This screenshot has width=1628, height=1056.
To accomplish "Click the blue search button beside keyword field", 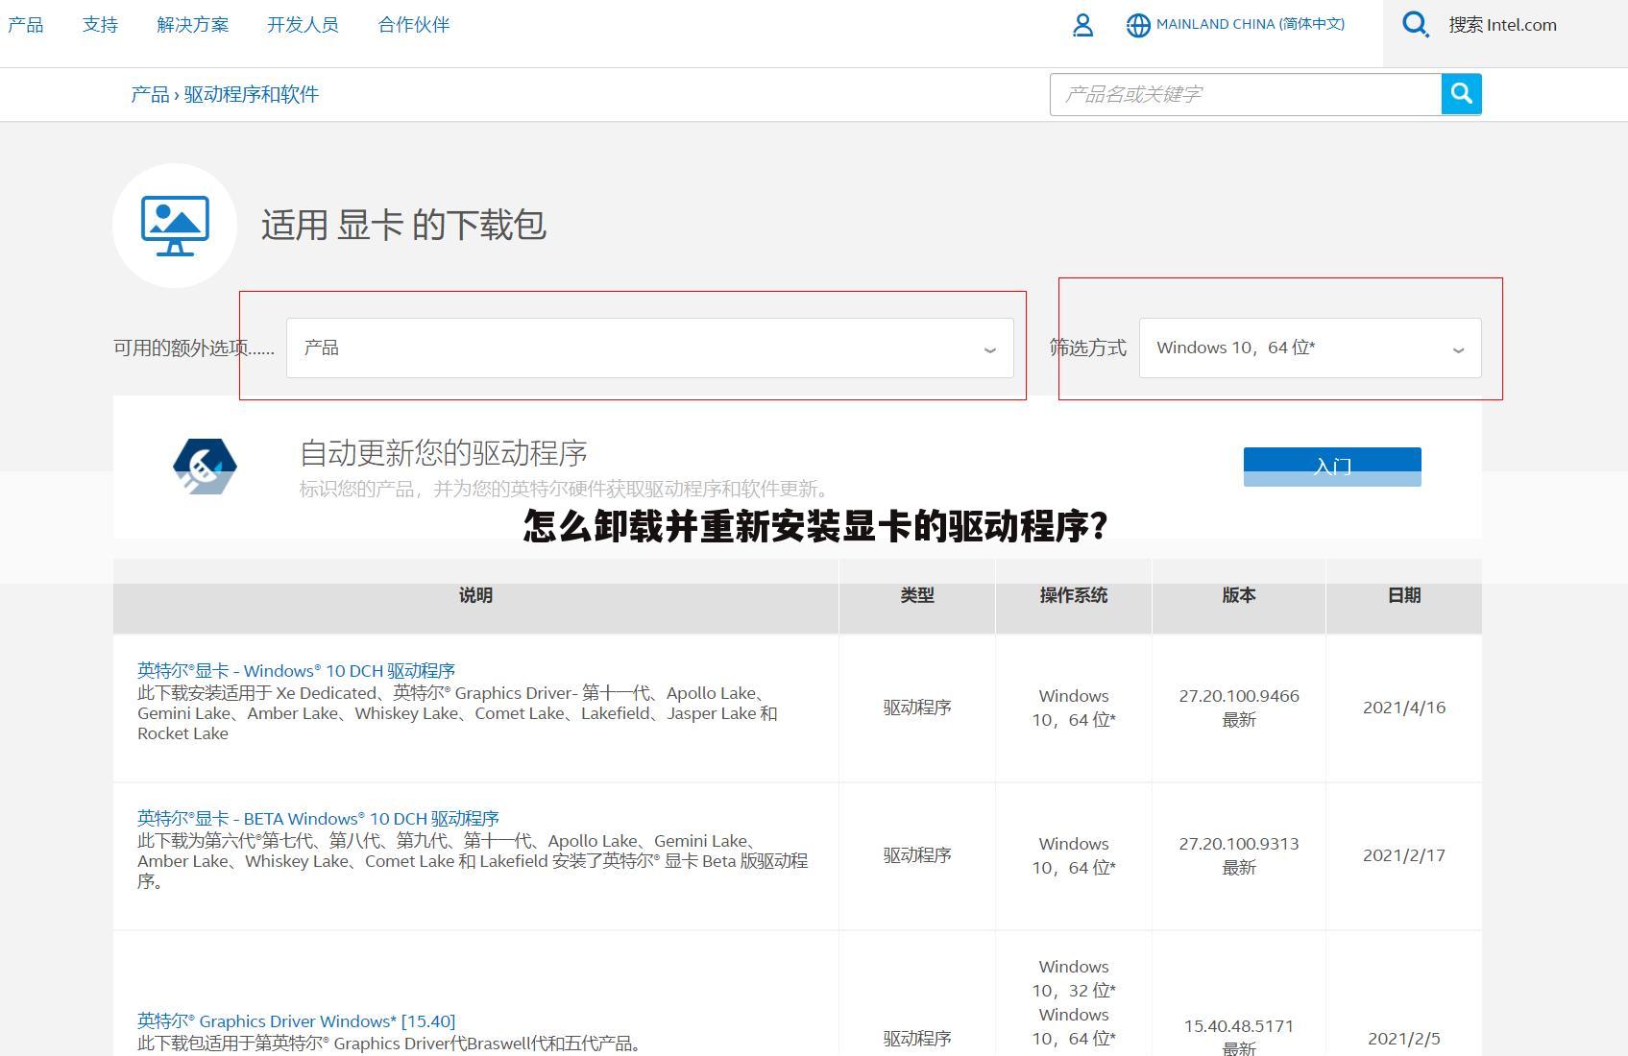I will tap(1460, 94).
